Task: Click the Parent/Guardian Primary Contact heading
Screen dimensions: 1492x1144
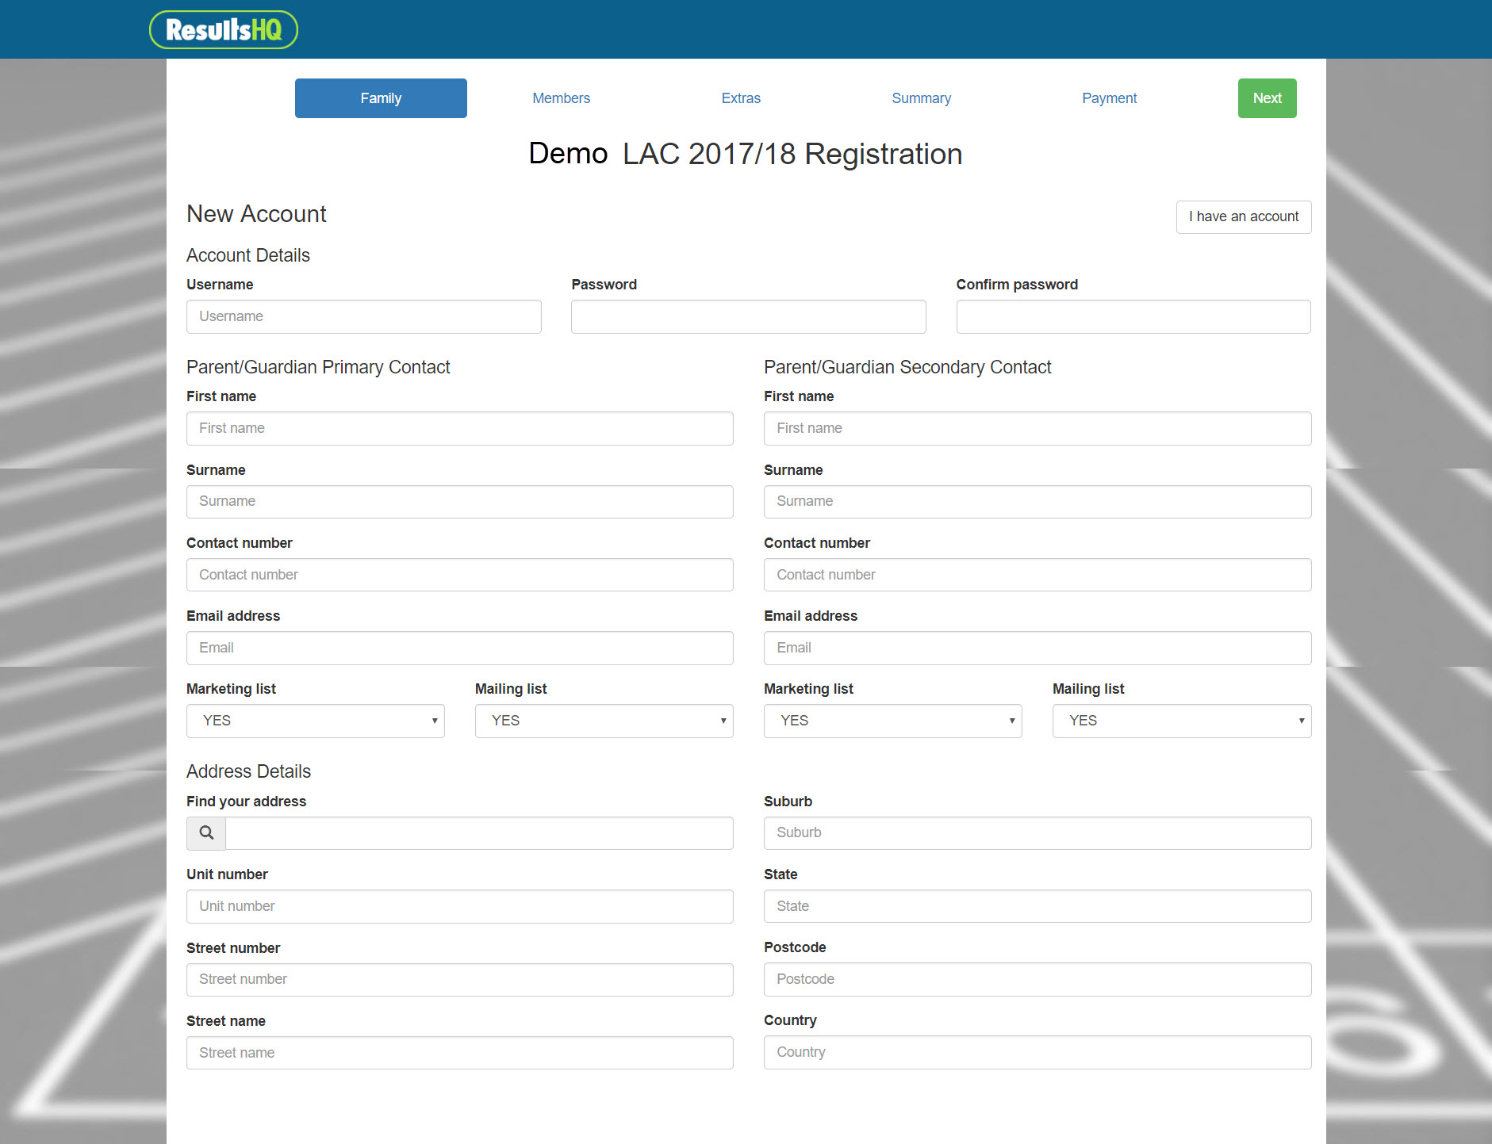Action: click(318, 367)
